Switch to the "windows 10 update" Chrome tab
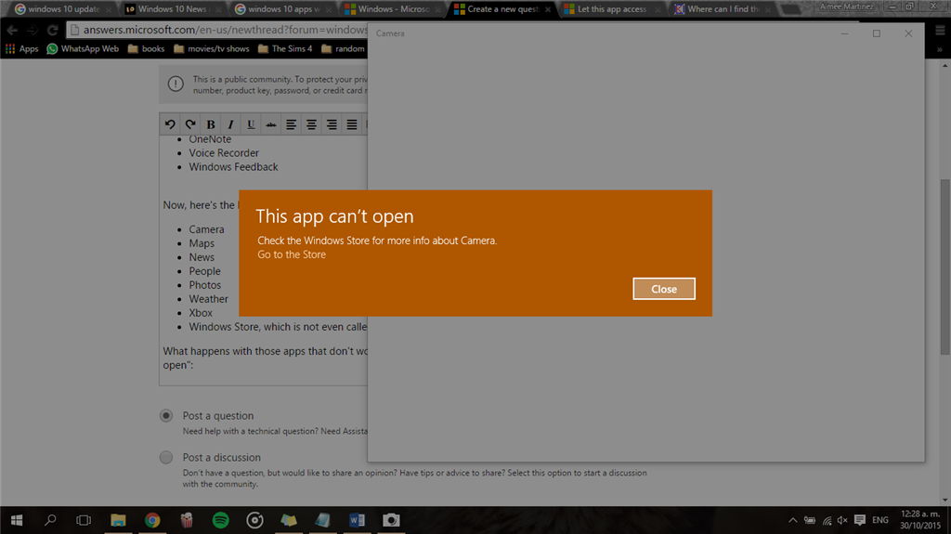This screenshot has height=534, width=951. click(x=63, y=9)
